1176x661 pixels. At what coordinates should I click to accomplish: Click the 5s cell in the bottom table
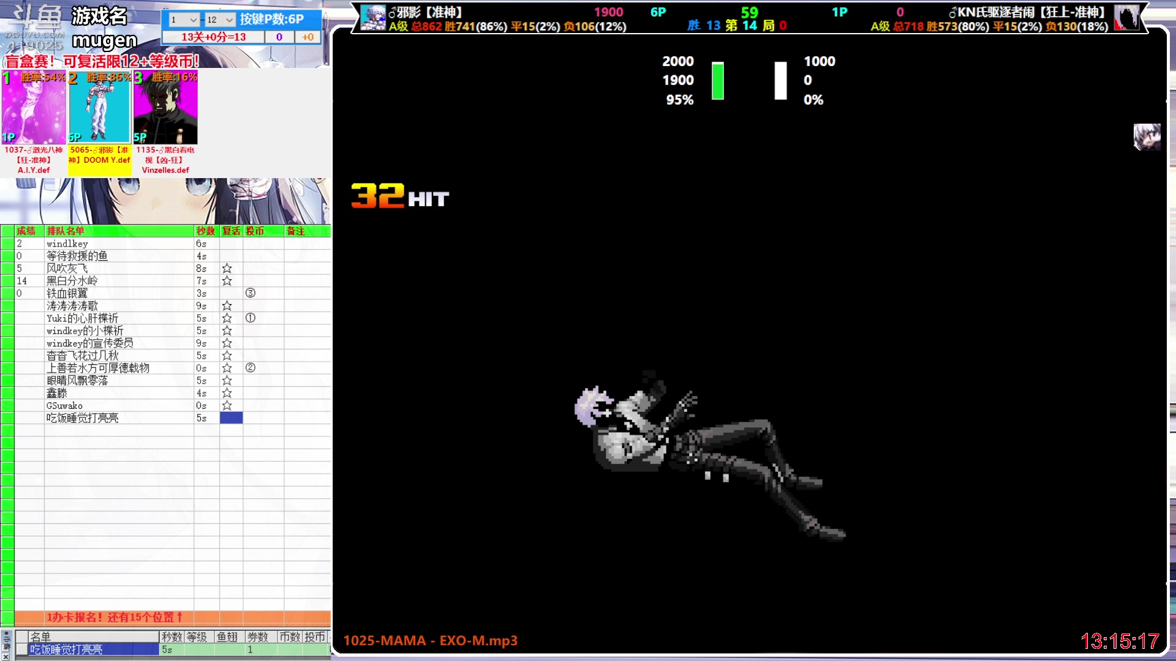172,649
